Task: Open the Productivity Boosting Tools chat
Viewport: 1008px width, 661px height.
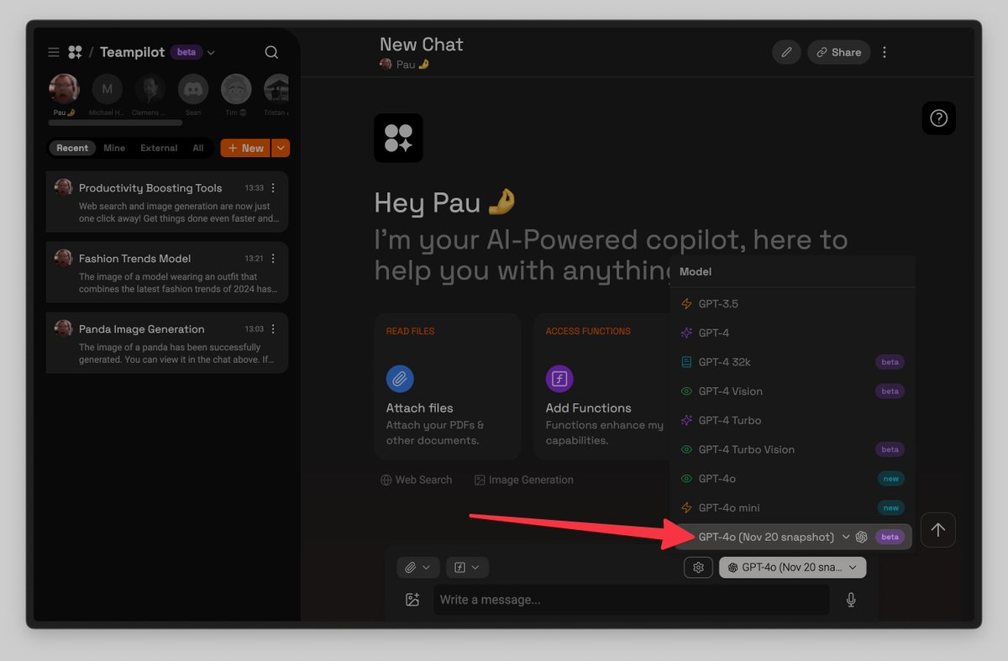Action: (167, 202)
